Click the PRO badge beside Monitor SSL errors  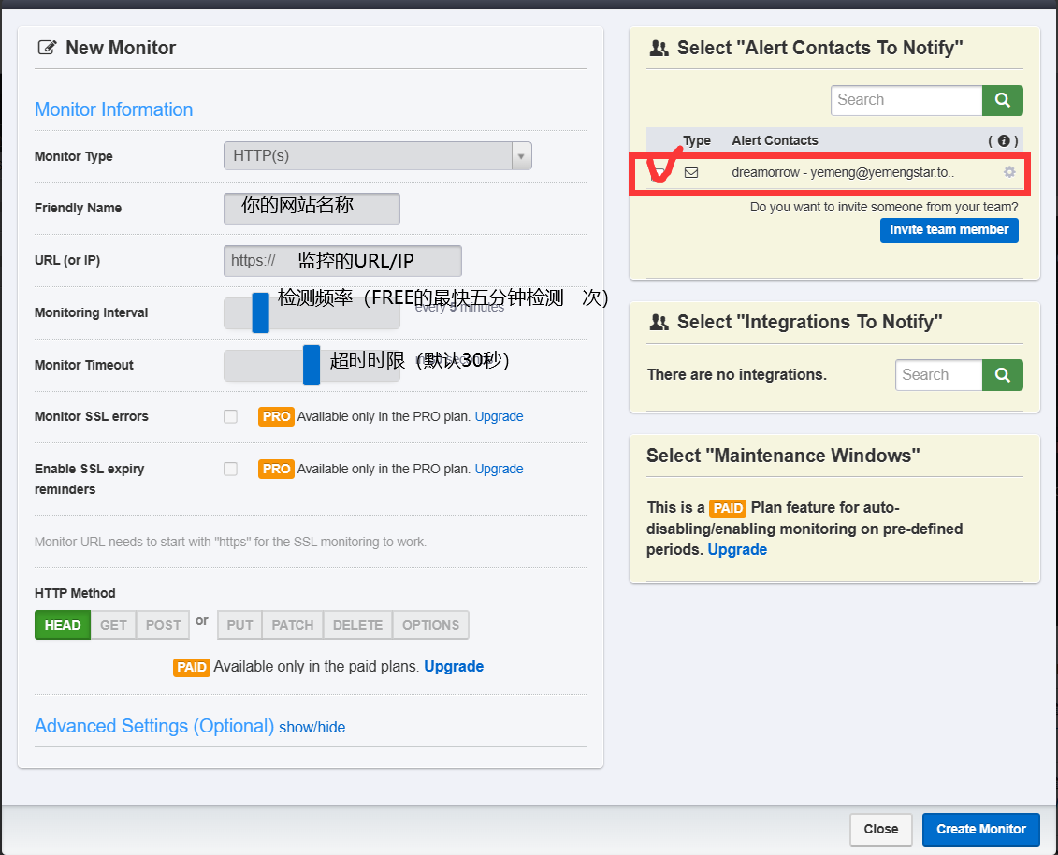coord(276,416)
